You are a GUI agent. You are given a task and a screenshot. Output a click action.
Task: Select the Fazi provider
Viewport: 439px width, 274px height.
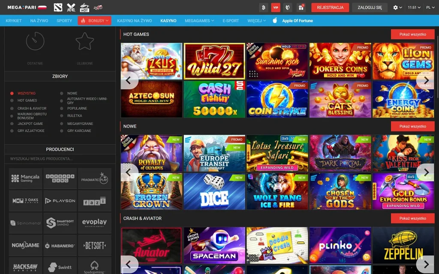[94, 201]
